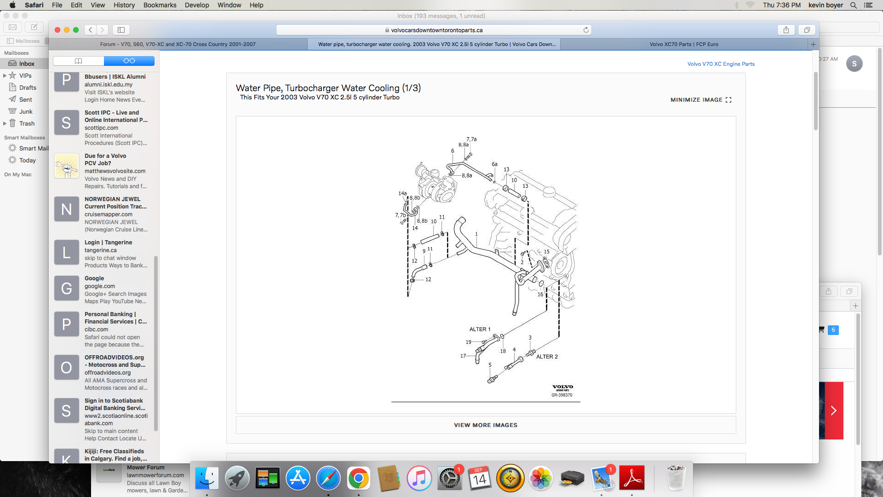Screen dimensions: 883x497
Task: Switch sidebar to Bookmarks book view
Action: point(78,60)
